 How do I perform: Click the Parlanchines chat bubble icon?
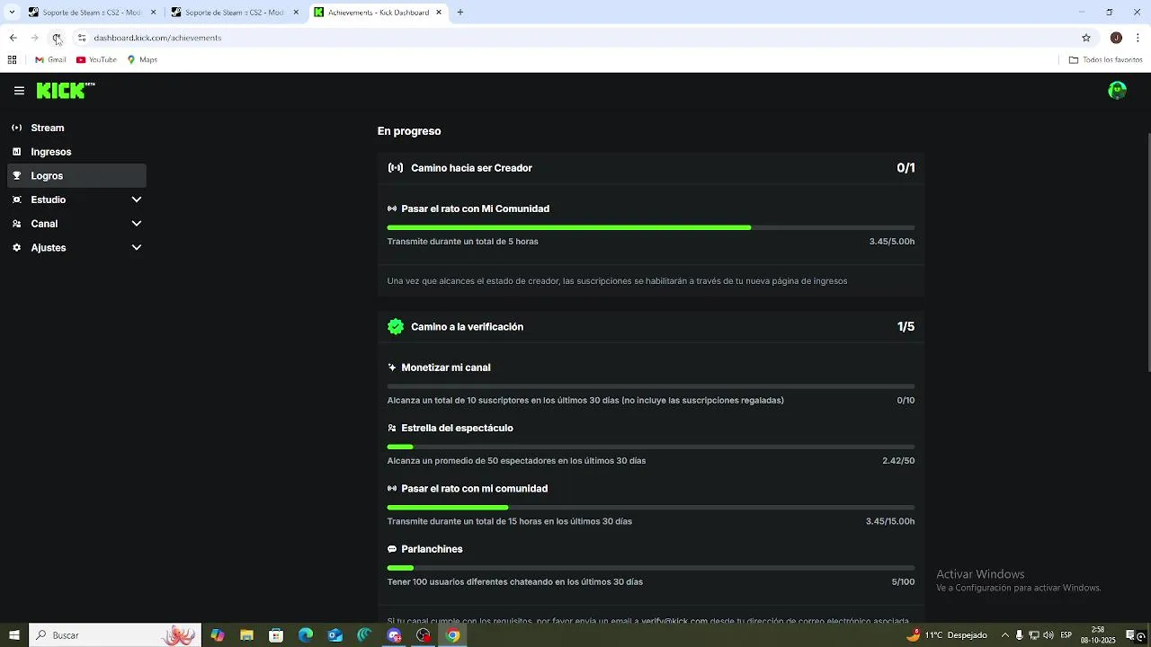point(392,549)
